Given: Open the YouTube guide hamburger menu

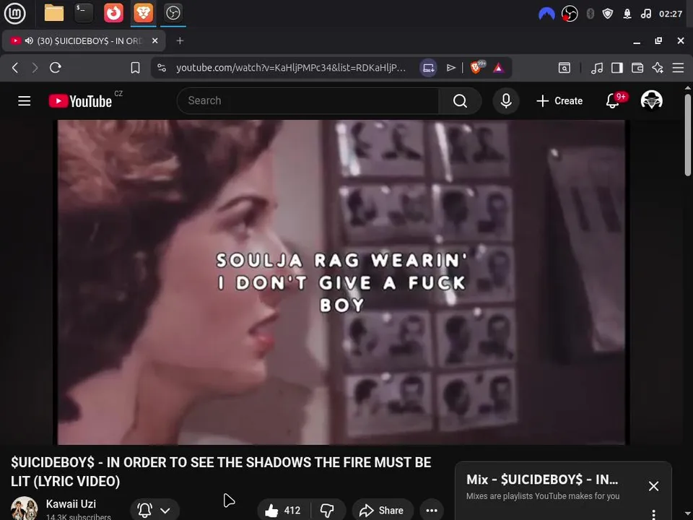Looking at the screenshot, I should click(x=25, y=101).
